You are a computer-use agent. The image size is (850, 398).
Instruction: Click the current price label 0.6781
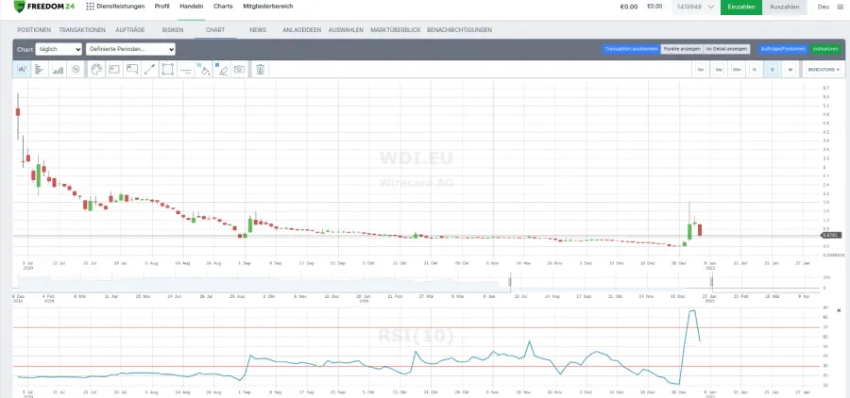click(x=831, y=235)
